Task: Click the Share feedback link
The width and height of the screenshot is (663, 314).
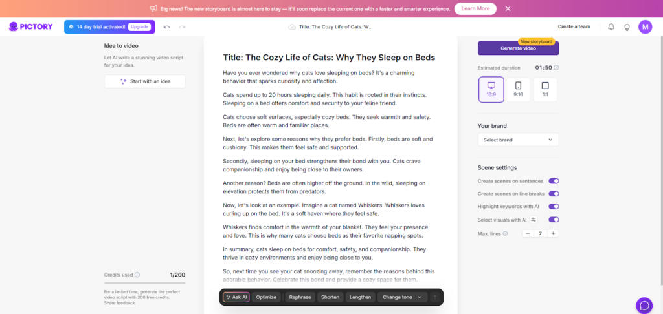Action: (120, 303)
